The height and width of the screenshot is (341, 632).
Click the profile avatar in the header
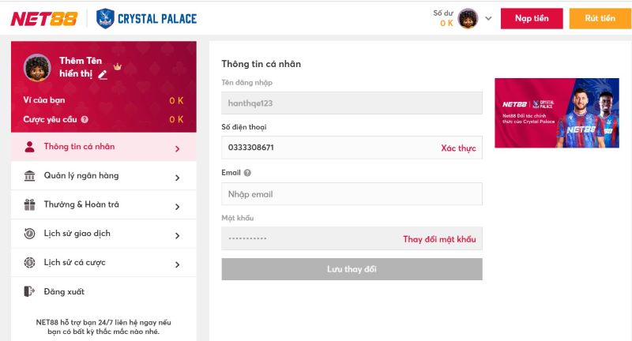[x=468, y=18]
